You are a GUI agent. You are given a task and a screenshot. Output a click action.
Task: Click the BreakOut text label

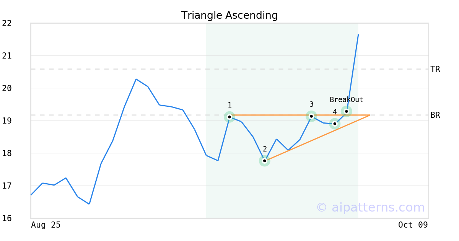346,100
